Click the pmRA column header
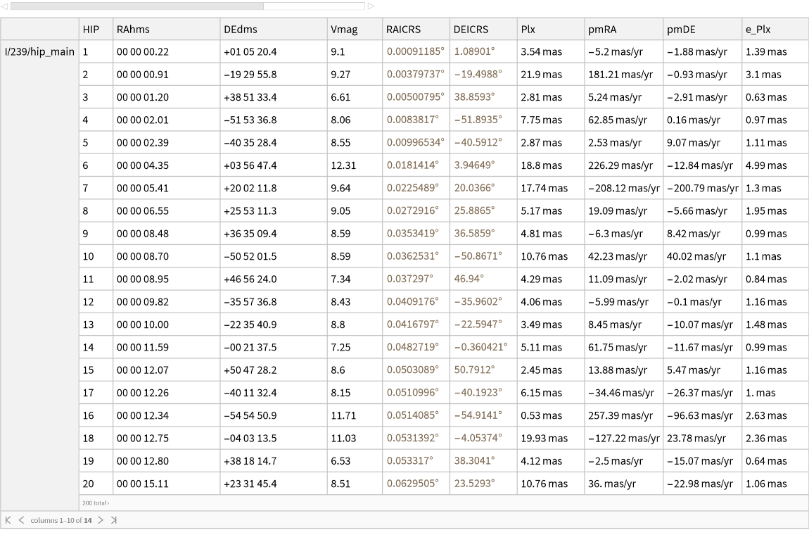 pos(602,30)
